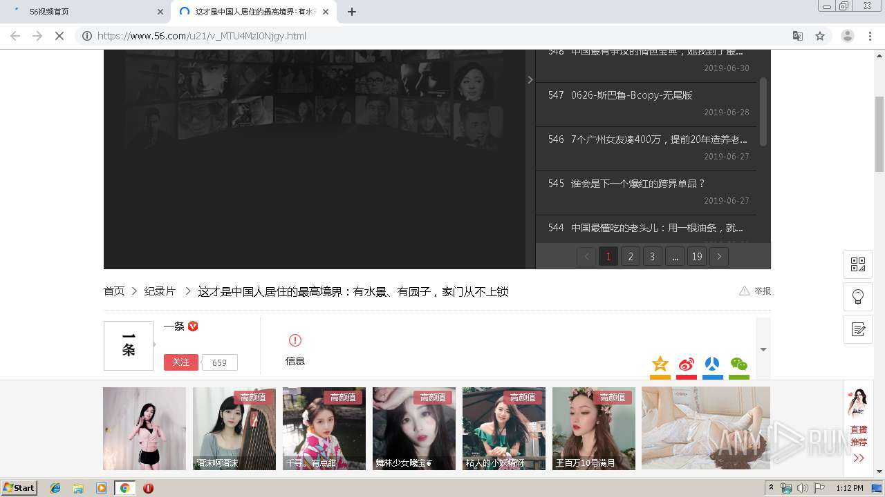Open the 舞林少女曦宝 live thumbnail

[x=414, y=429]
